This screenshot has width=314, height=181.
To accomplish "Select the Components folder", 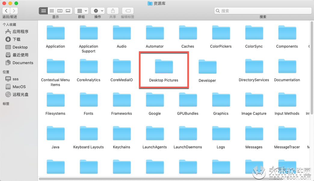I will tap(287, 32).
